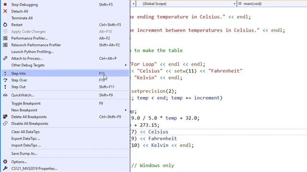Click the project Properties wrench icon
Viewport: 307px width, 172px height.
coord(5,168)
